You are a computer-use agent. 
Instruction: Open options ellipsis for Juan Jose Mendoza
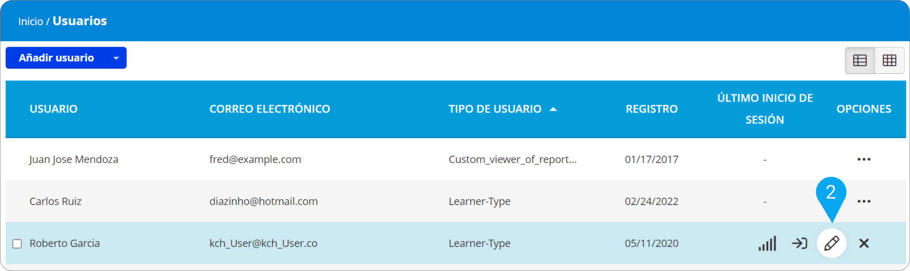[864, 159]
